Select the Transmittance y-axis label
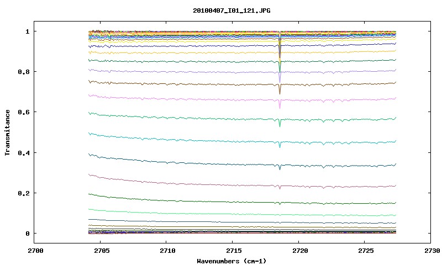 8,132
